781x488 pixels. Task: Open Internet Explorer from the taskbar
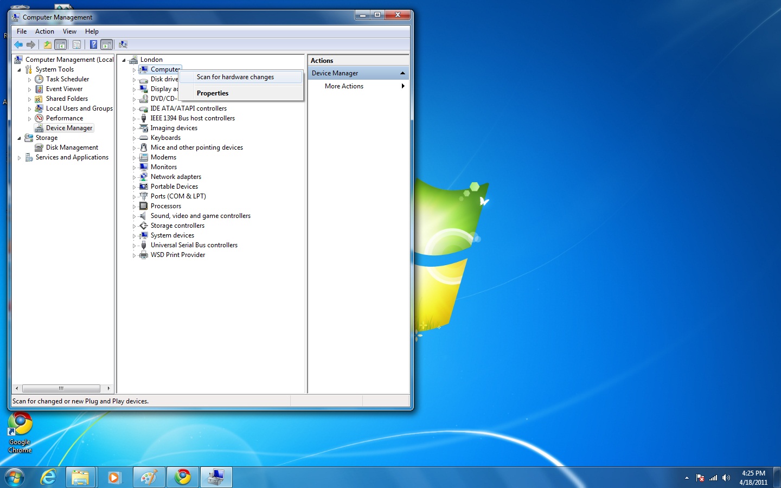[x=49, y=477]
